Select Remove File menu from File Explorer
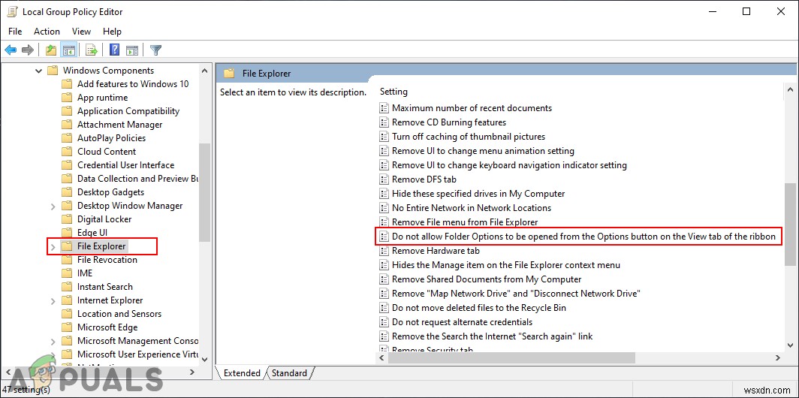Image resolution: width=799 pixels, height=398 pixels. coord(465,222)
